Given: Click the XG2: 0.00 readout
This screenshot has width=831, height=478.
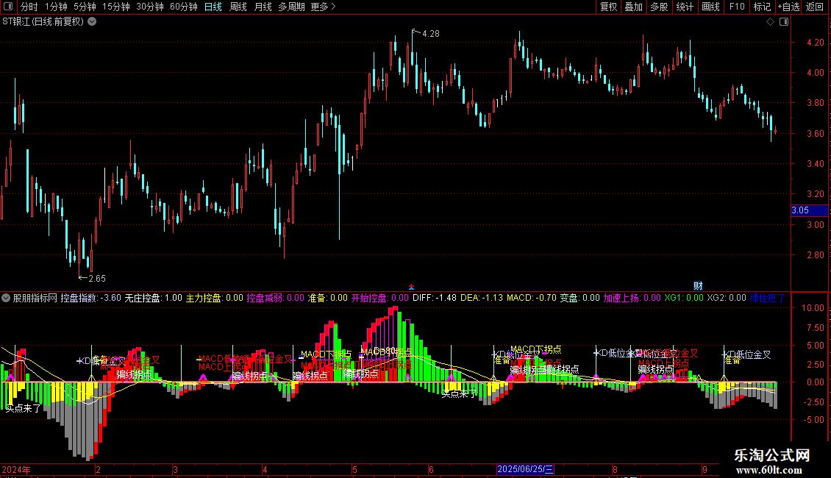Looking at the screenshot, I should [x=727, y=298].
